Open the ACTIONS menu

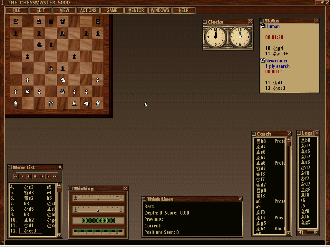tap(88, 11)
